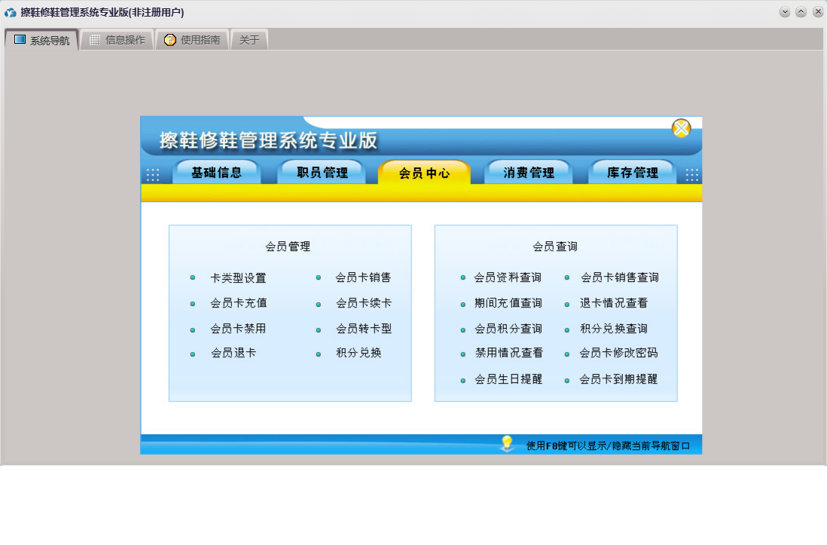Open 会员卡禁用
Image resolution: width=827 pixels, height=545 pixels.
coord(238,329)
